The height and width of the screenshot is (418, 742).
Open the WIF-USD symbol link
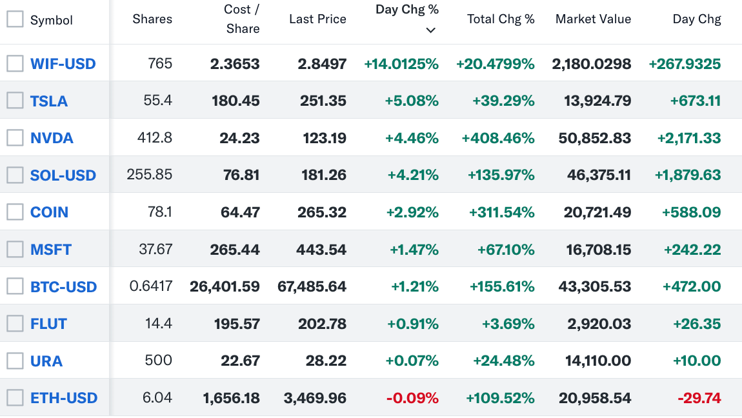(x=63, y=64)
